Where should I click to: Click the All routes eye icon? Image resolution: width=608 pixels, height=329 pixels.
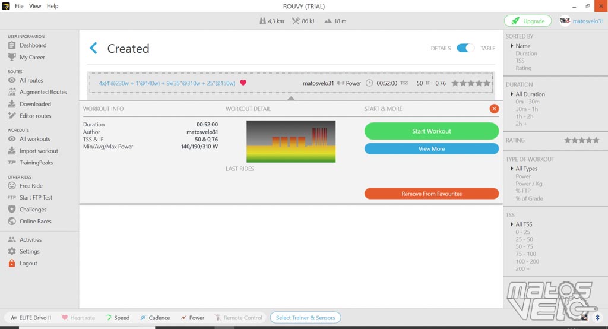point(12,80)
